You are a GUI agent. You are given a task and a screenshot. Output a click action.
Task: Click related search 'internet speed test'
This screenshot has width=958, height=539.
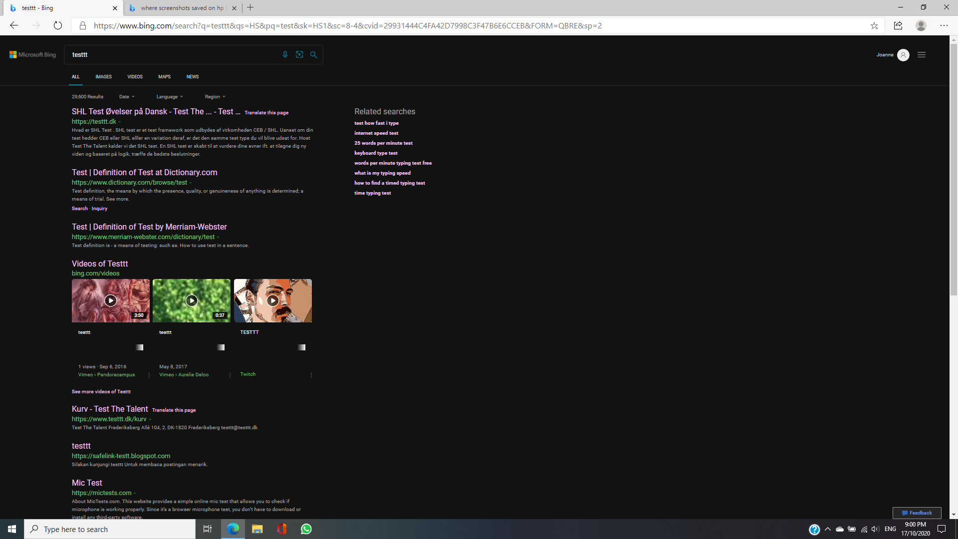(x=376, y=133)
